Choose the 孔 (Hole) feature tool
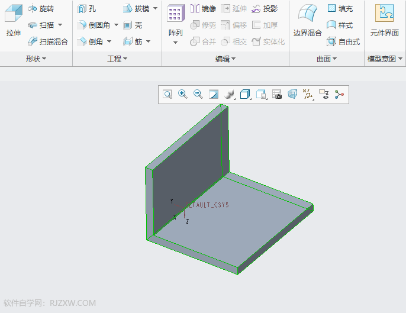This screenshot has height=313, width=406. tap(86, 9)
